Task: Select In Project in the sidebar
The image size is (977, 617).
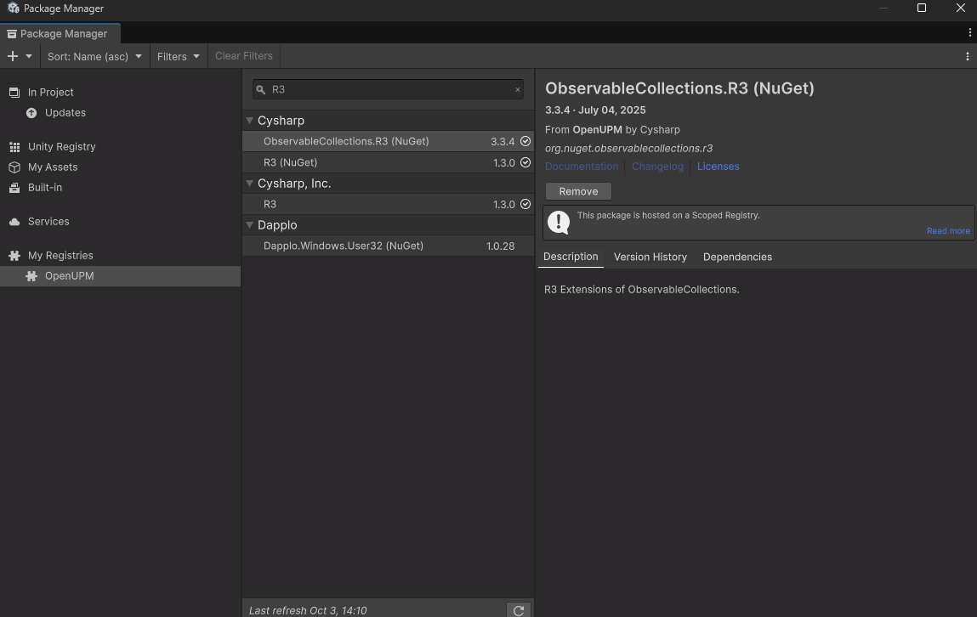Action: click(x=50, y=92)
